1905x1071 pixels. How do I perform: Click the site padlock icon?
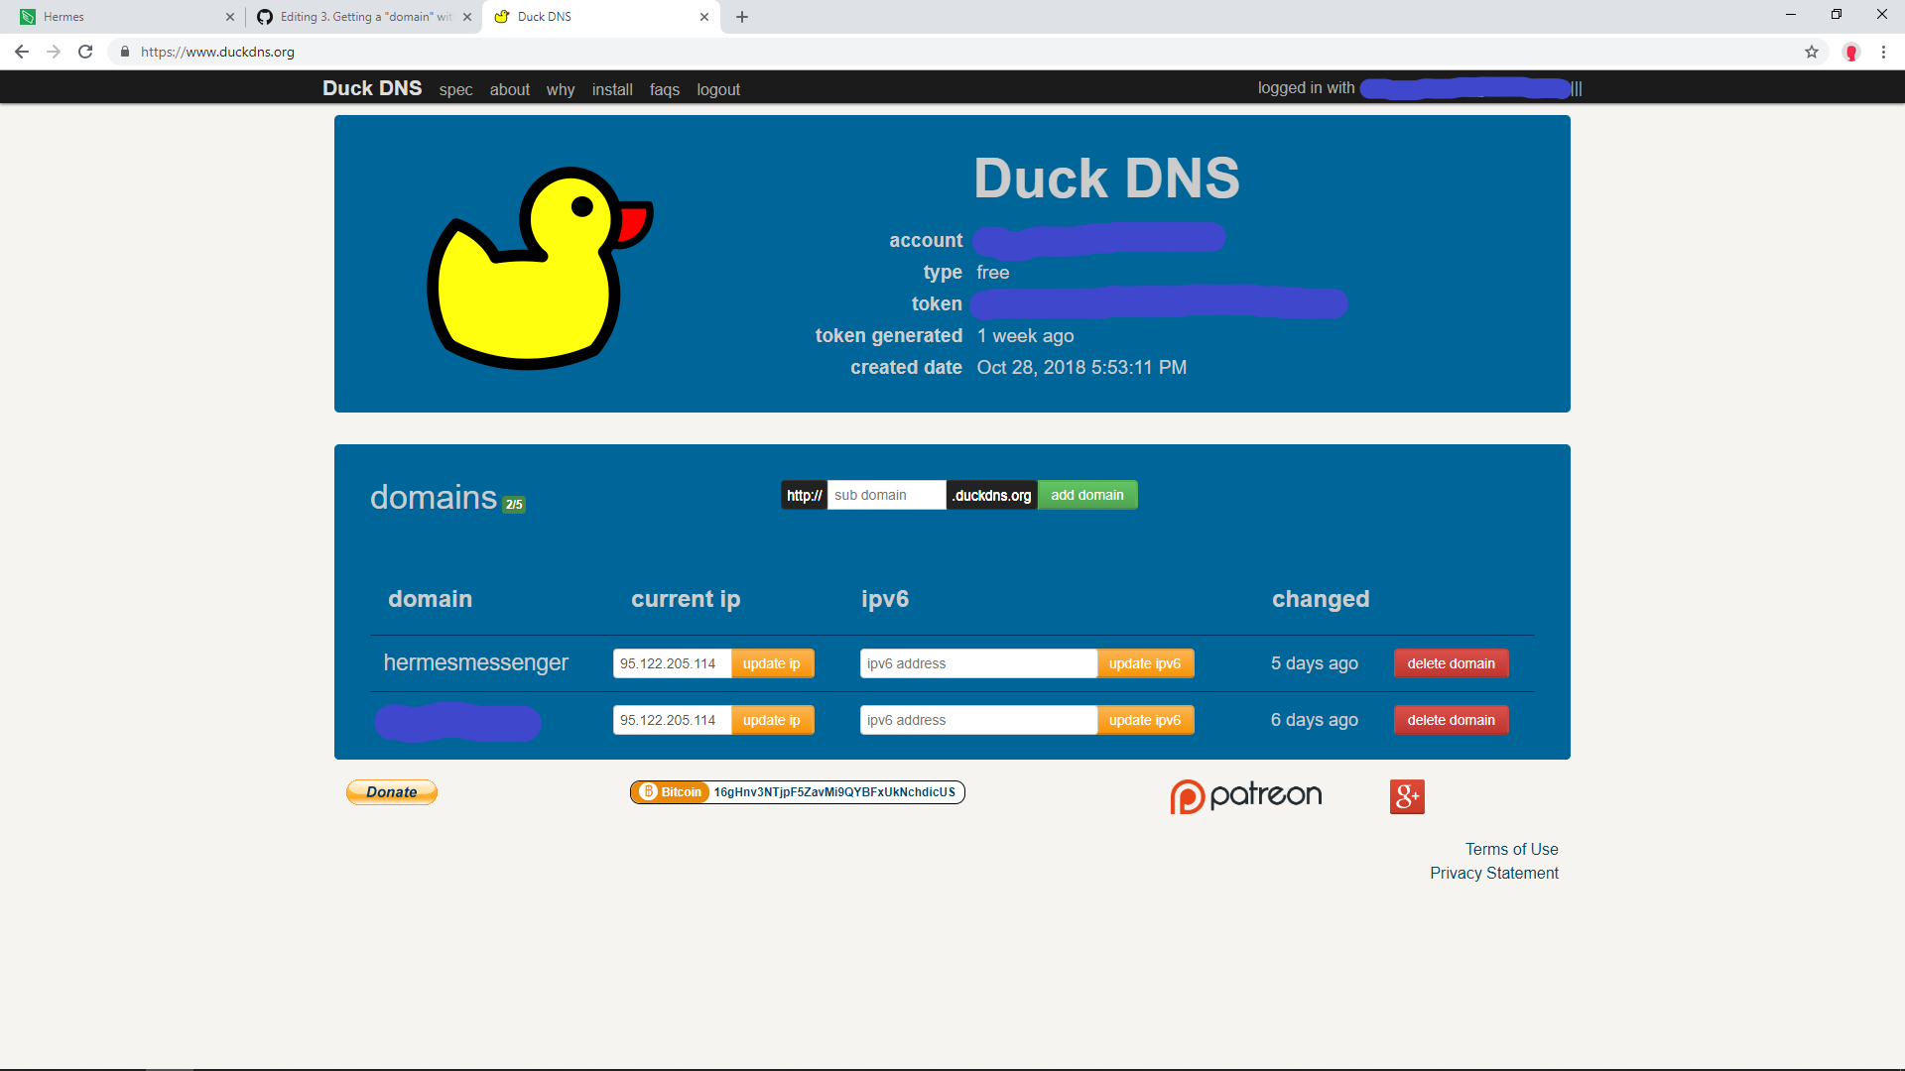pyautogui.click(x=125, y=52)
